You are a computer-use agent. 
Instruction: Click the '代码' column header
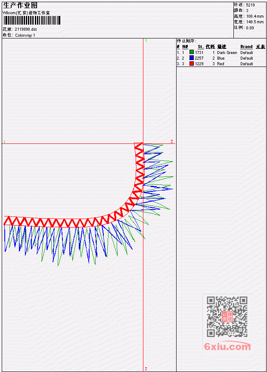tap(210, 47)
